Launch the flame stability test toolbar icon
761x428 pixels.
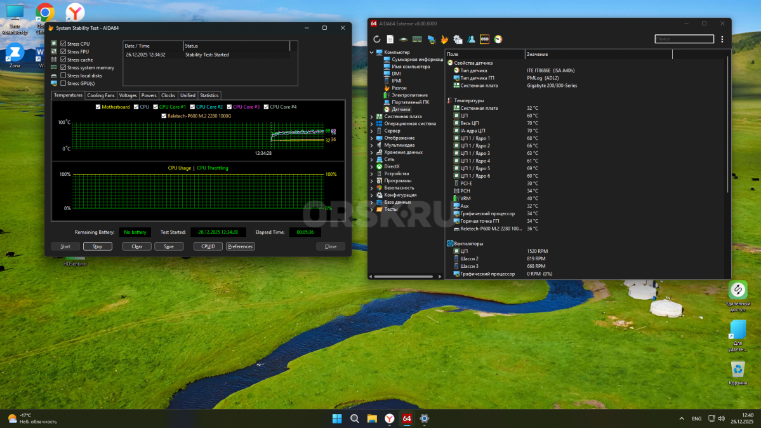pyautogui.click(x=444, y=39)
